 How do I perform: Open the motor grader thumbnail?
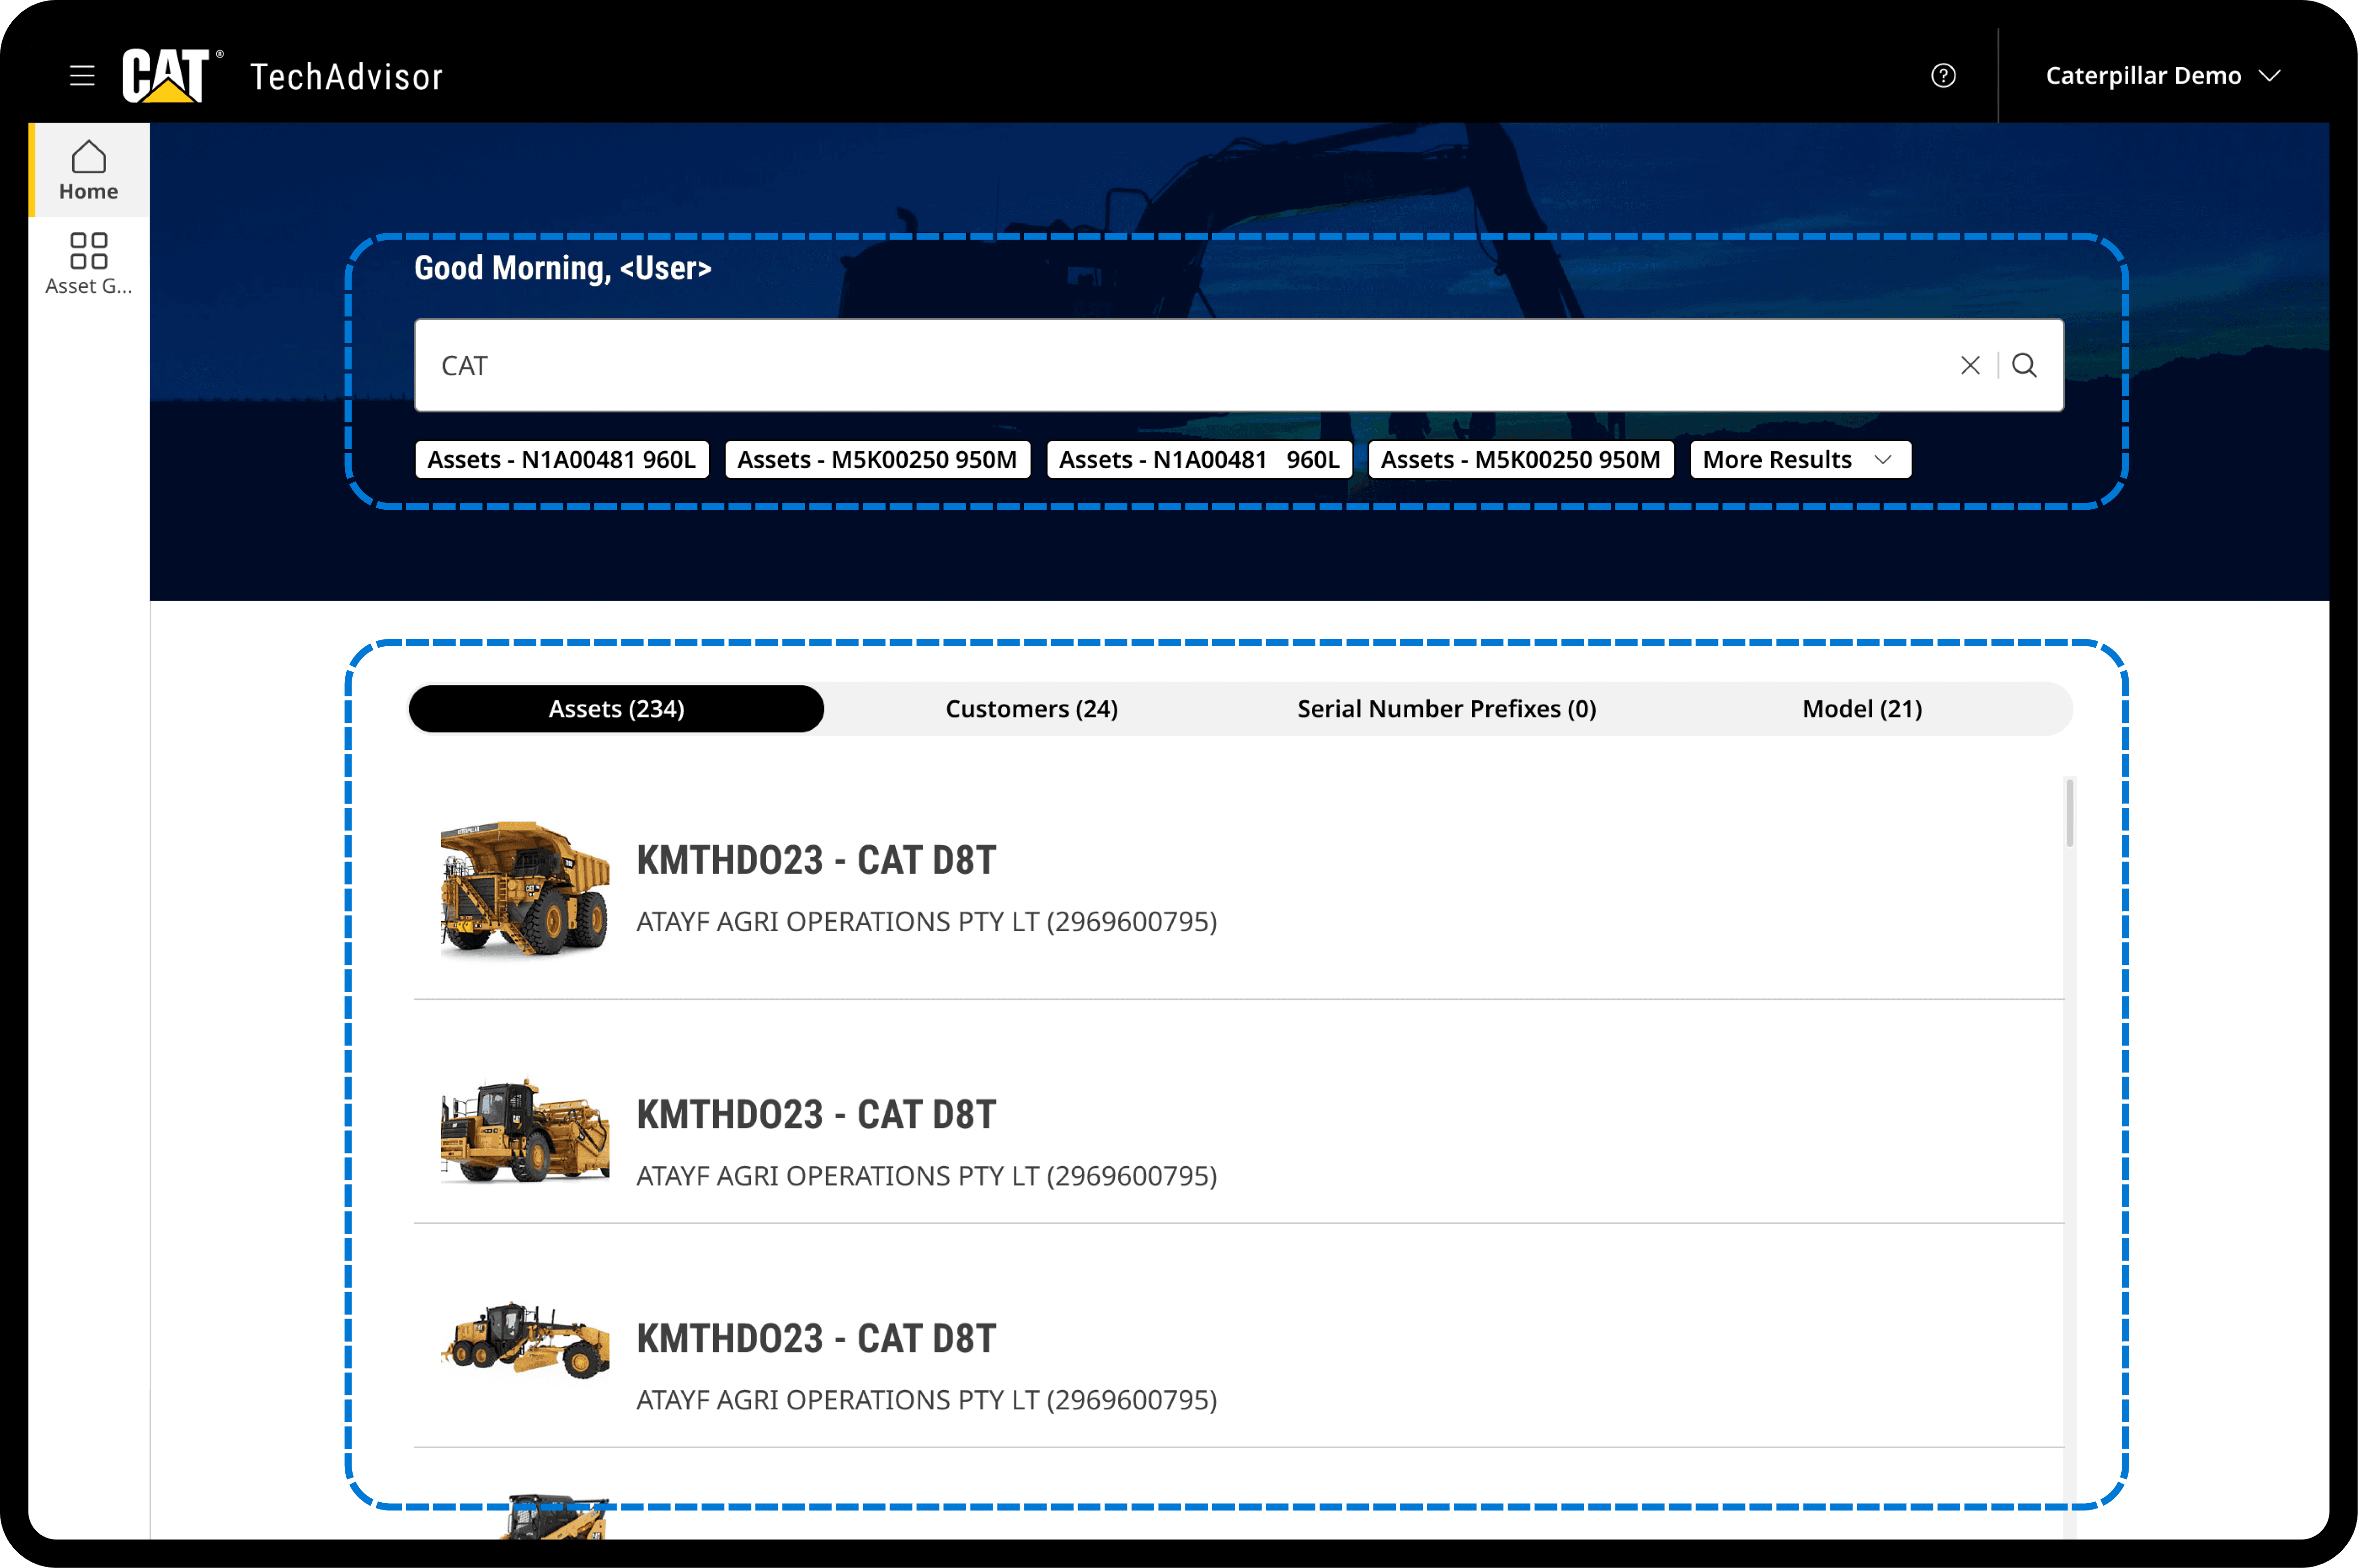tap(525, 1340)
